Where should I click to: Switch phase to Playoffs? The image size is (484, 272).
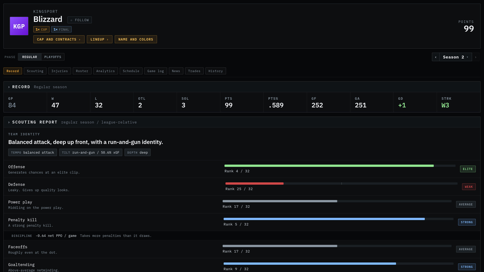point(53,57)
